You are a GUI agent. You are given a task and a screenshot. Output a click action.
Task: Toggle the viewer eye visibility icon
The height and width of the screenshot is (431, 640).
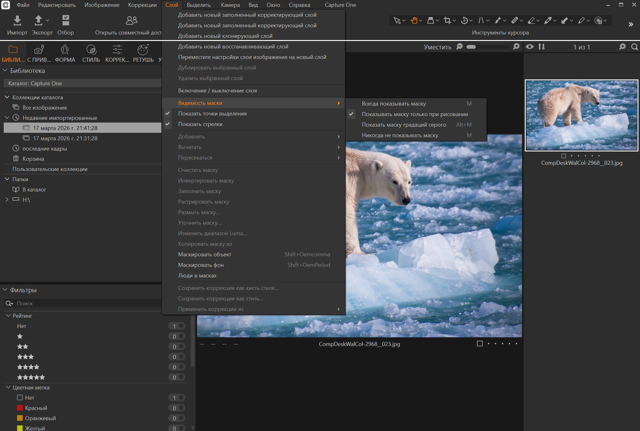click(530, 47)
